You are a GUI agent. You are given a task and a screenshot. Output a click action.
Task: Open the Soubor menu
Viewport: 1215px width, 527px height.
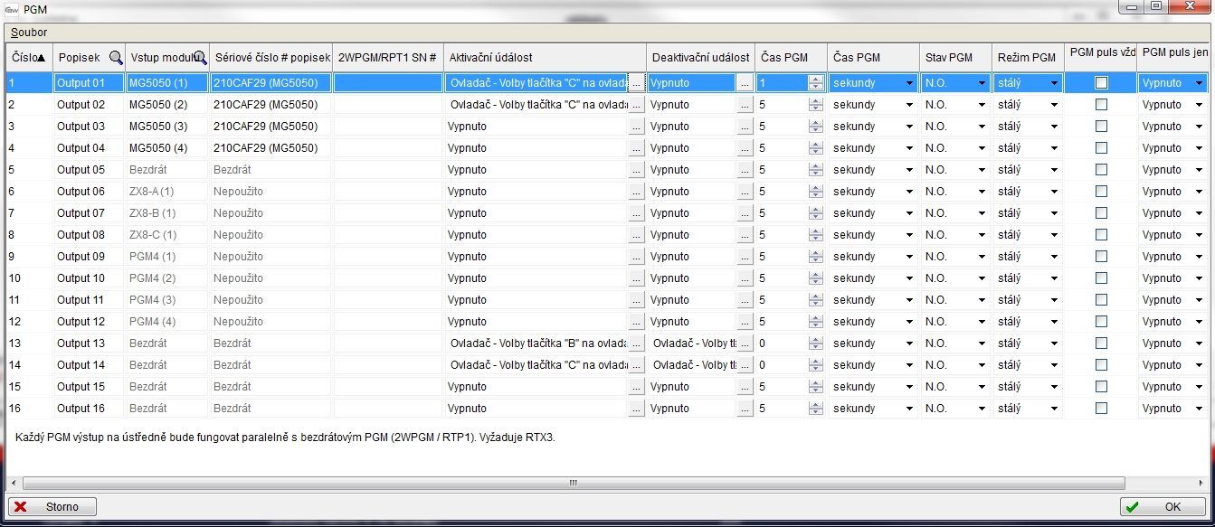tap(29, 33)
